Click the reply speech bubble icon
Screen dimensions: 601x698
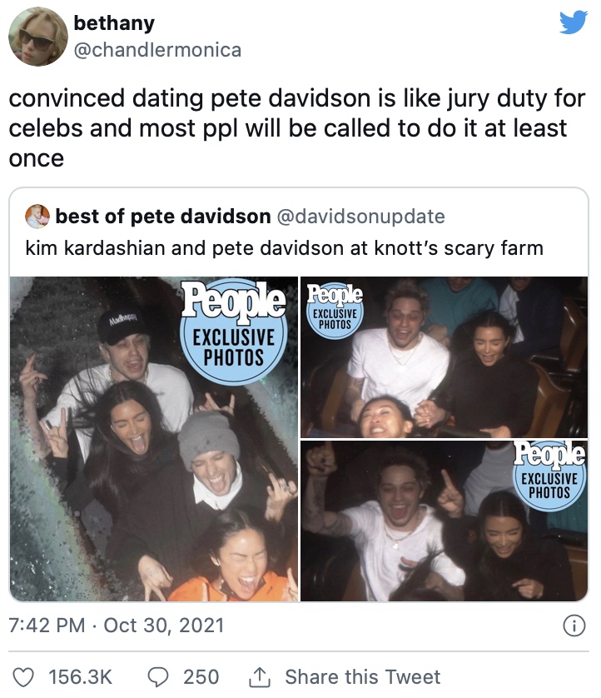158,677
